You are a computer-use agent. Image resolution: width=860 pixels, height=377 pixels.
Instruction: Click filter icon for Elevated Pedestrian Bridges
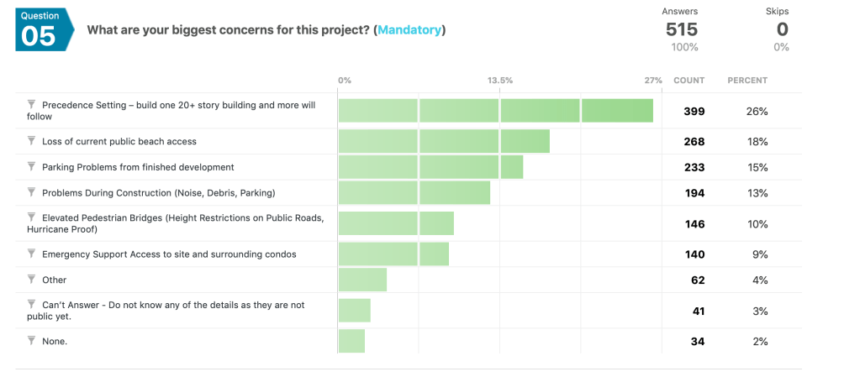click(x=32, y=217)
